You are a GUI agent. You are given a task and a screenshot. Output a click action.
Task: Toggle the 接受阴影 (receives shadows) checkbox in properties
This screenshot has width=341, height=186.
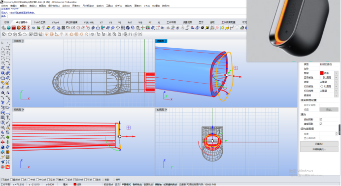click(321, 124)
